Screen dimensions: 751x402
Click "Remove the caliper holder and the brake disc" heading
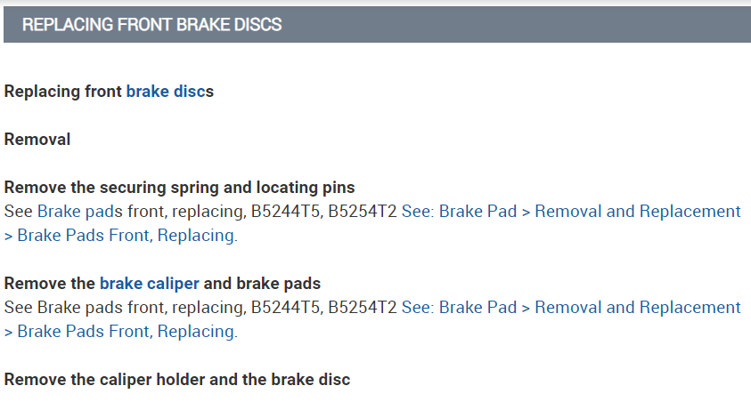[x=177, y=380]
